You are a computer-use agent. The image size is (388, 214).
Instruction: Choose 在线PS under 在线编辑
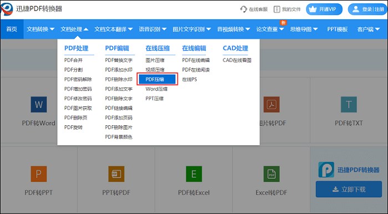[x=190, y=79]
